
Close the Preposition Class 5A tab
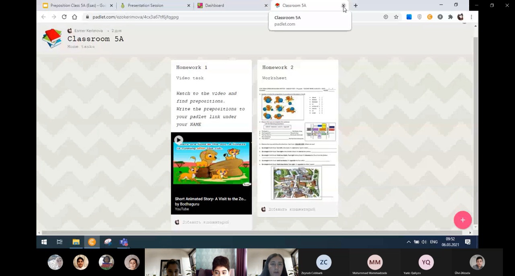click(111, 6)
